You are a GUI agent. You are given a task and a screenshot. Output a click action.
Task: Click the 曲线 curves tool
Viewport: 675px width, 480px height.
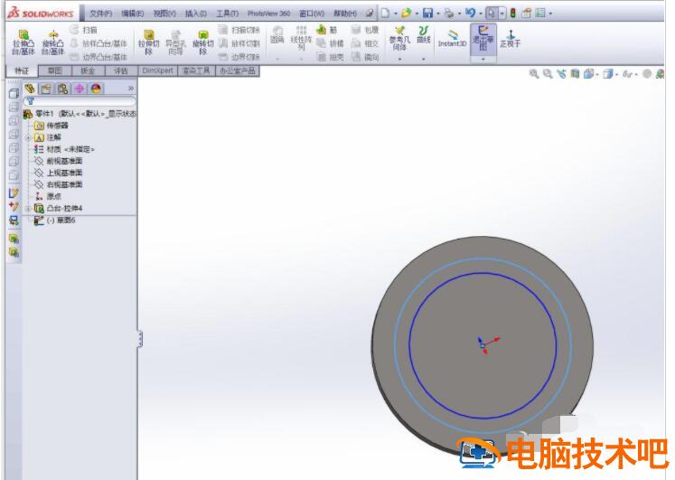point(424,34)
